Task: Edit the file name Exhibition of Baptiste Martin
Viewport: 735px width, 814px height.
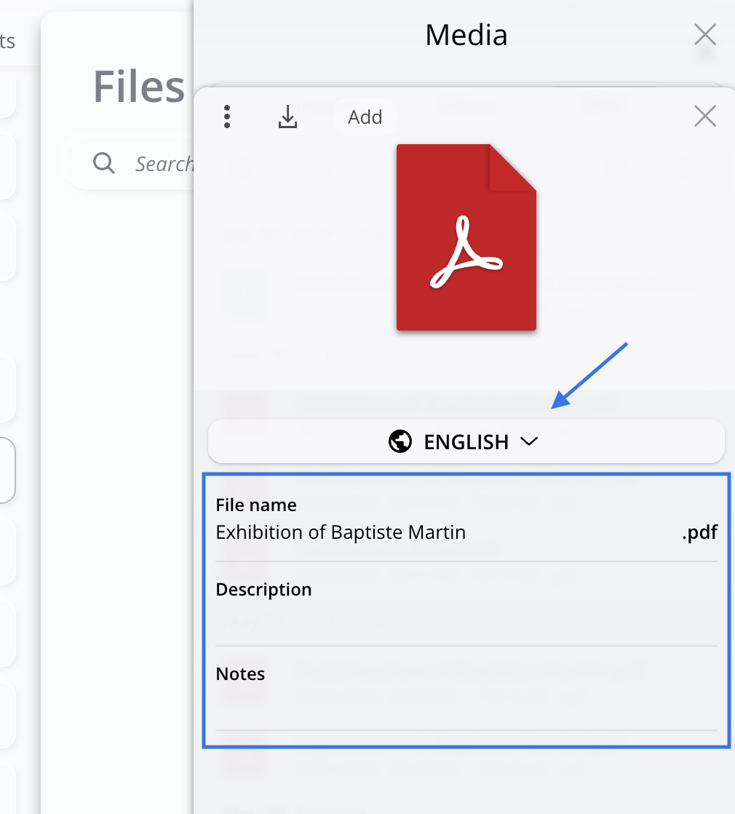Action: [341, 532]
